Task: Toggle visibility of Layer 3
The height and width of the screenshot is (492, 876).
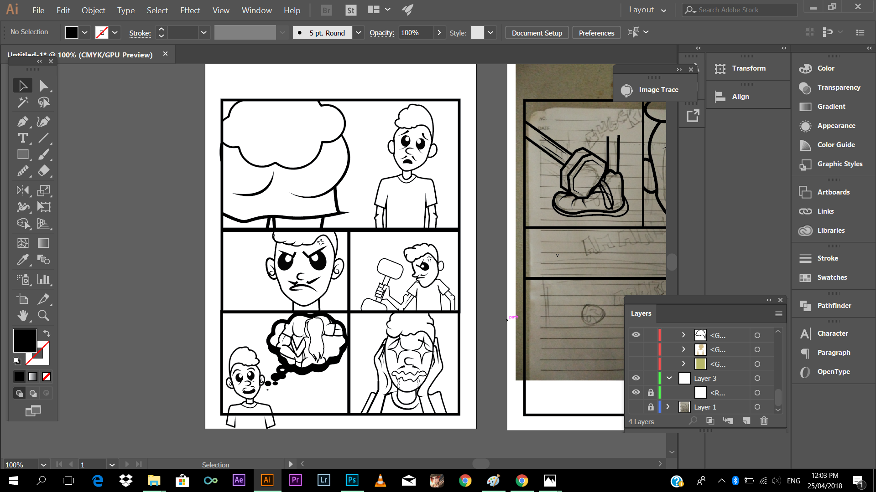Action: (x=636, y=378)
